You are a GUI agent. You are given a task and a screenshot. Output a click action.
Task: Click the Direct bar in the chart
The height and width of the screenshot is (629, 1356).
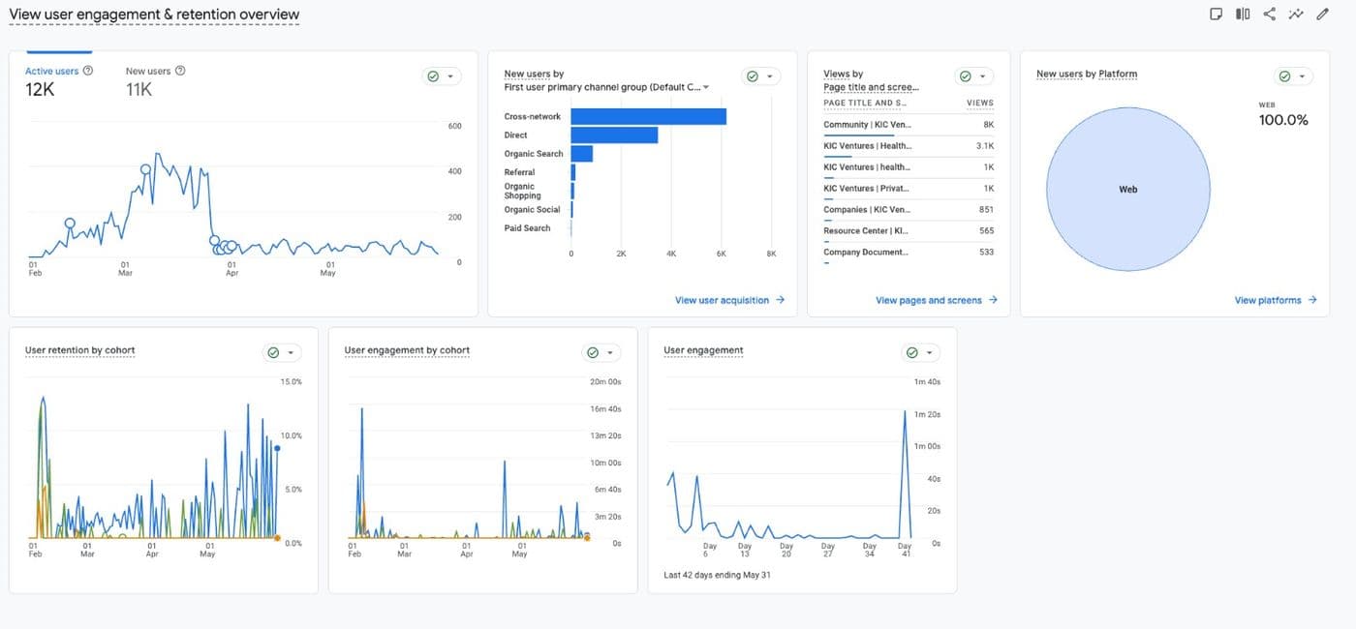tap(615, 135)
